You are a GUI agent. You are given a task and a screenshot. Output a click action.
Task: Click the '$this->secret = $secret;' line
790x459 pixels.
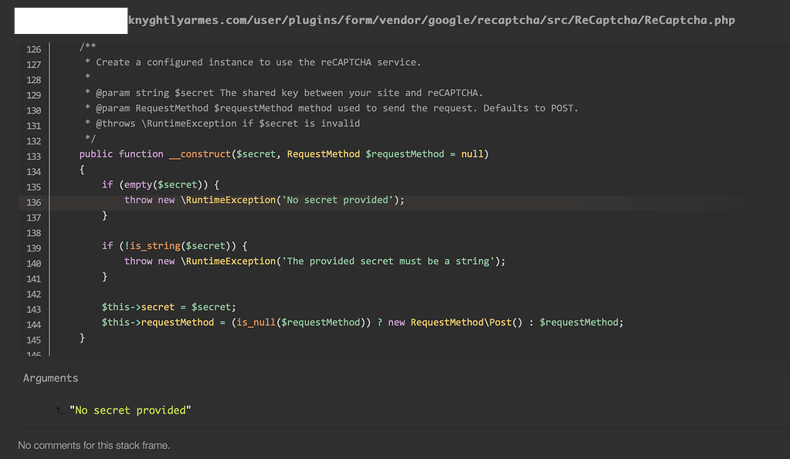point(168,307)
